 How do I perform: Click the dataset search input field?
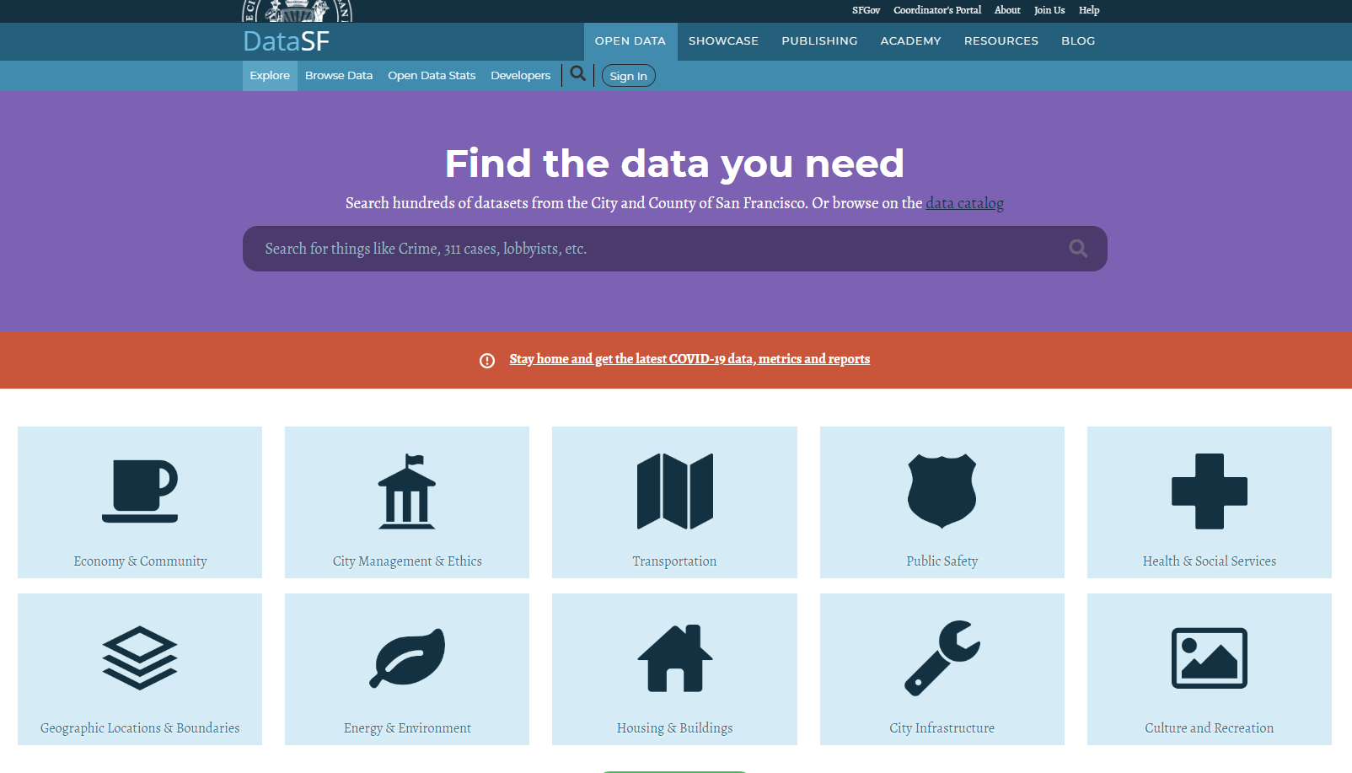(657, 249)
